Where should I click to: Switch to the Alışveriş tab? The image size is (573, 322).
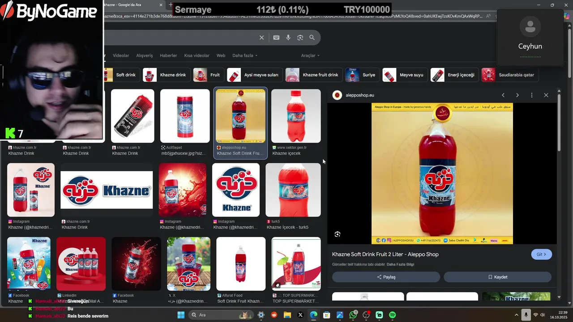point(145,55)
